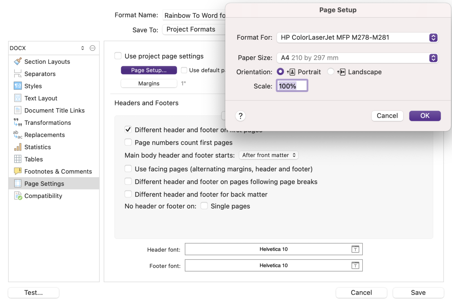Click the Text Layout icon
This screenshot has width=452, height=304.
[x=18, y=98]
